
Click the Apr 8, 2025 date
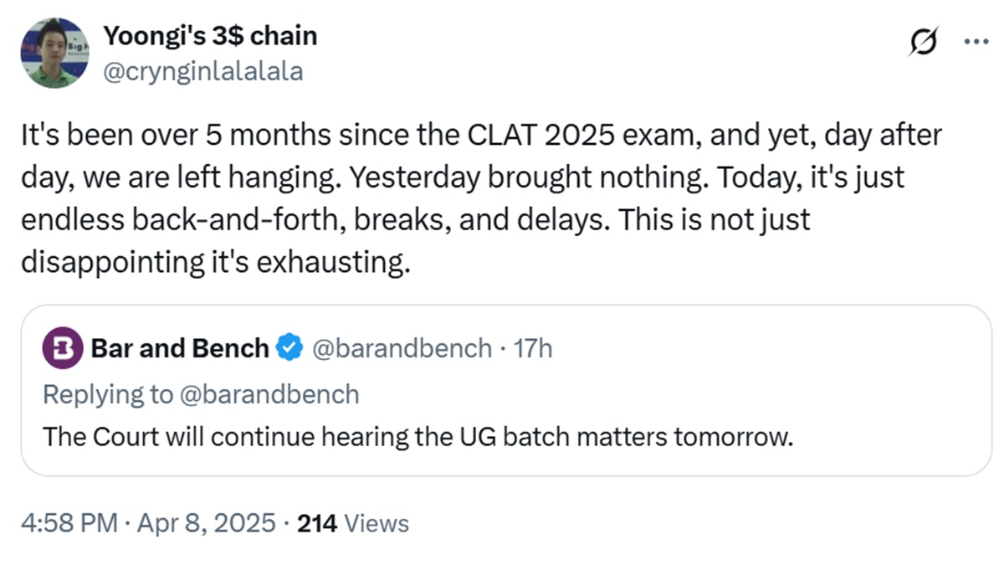point(205,524)
